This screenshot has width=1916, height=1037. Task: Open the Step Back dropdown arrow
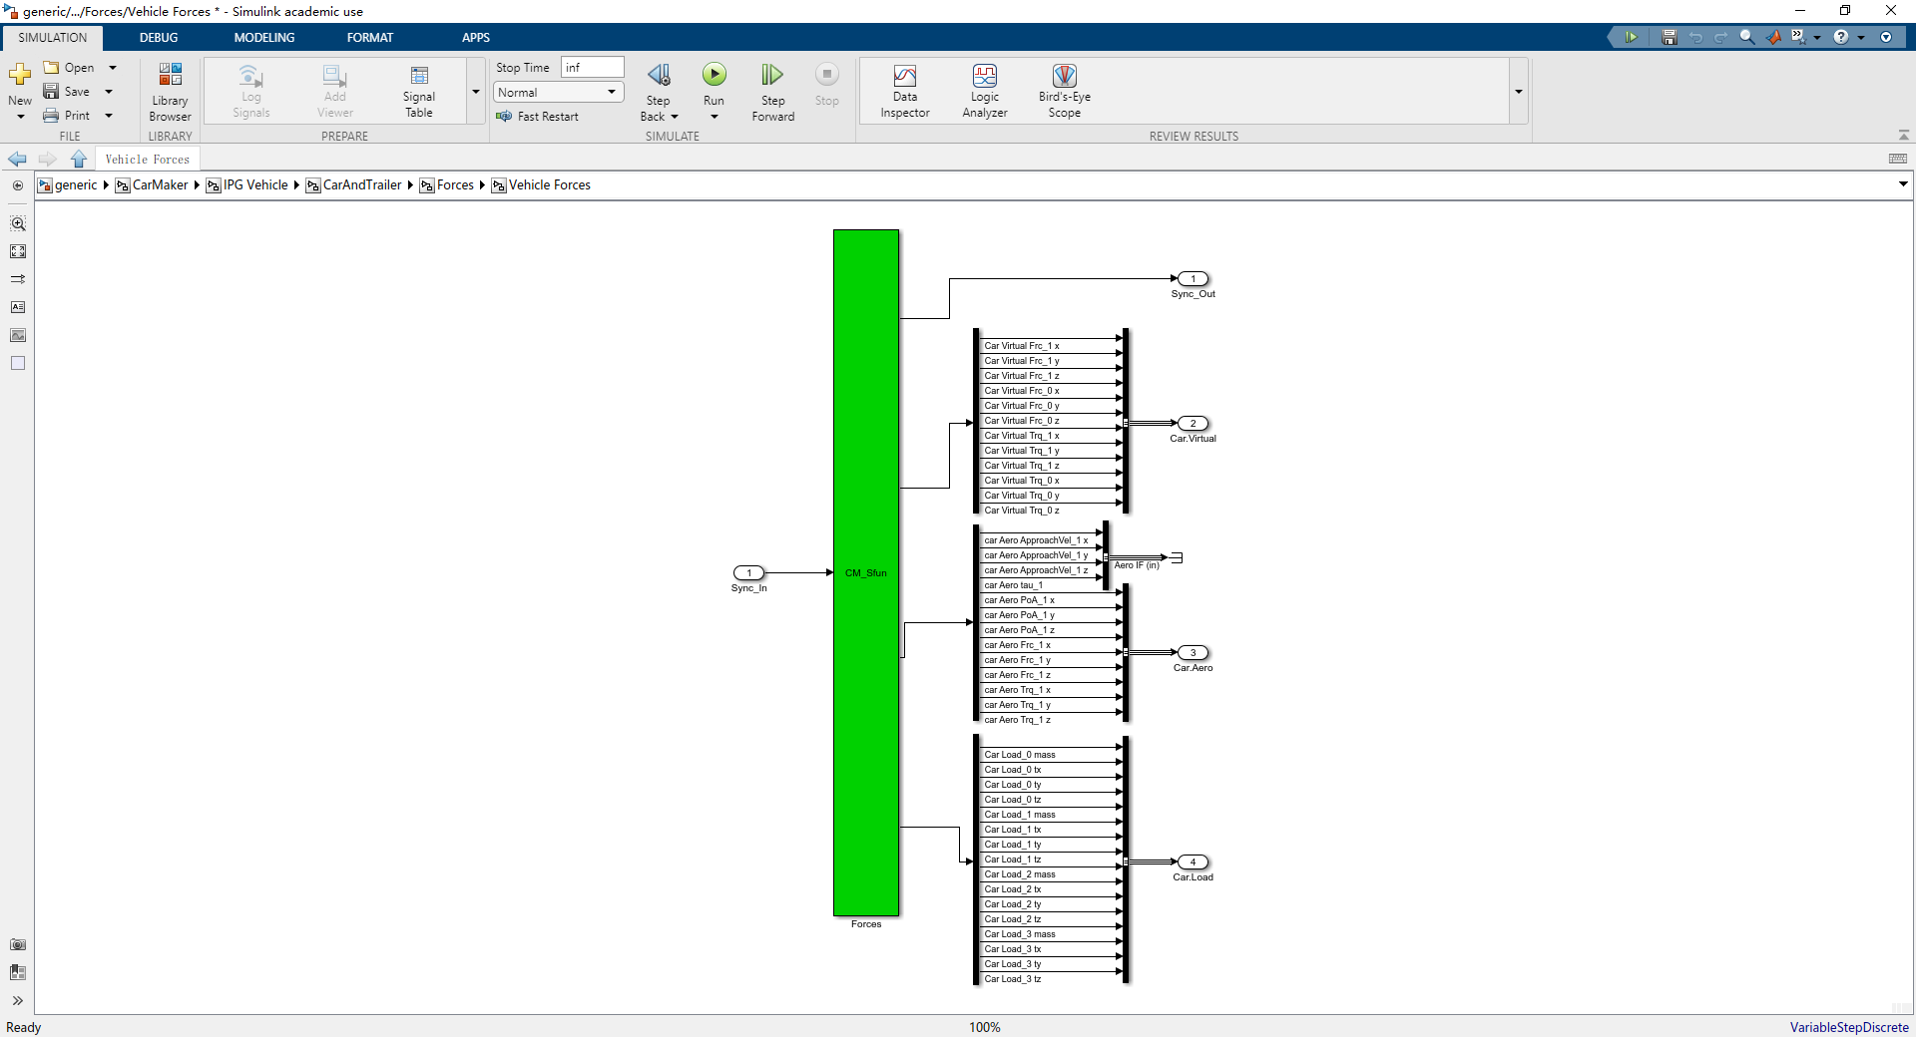click(x=675, y=117)
